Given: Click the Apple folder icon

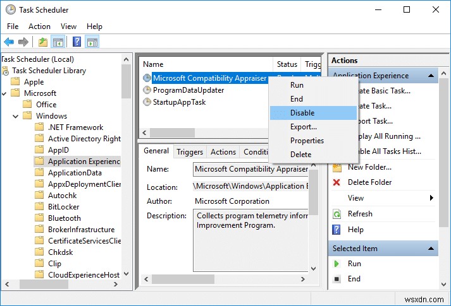Looking at the screenshot, I should coord(15,82).
